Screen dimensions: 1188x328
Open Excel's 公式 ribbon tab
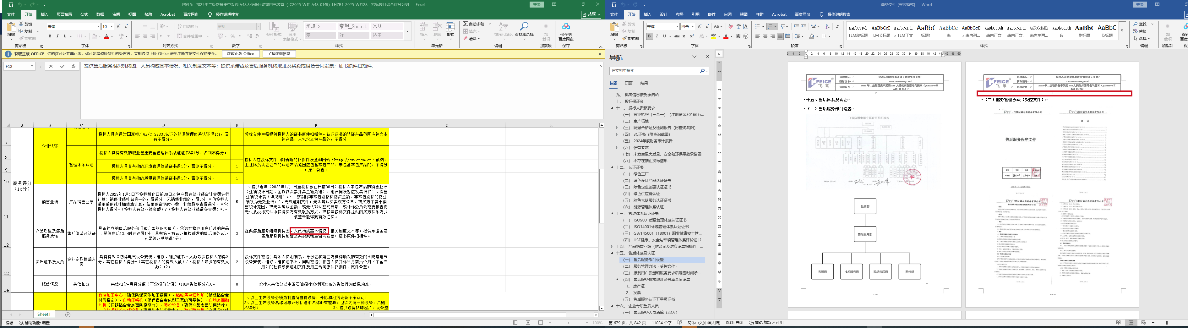pyautogui.click(x=84, y=15)
